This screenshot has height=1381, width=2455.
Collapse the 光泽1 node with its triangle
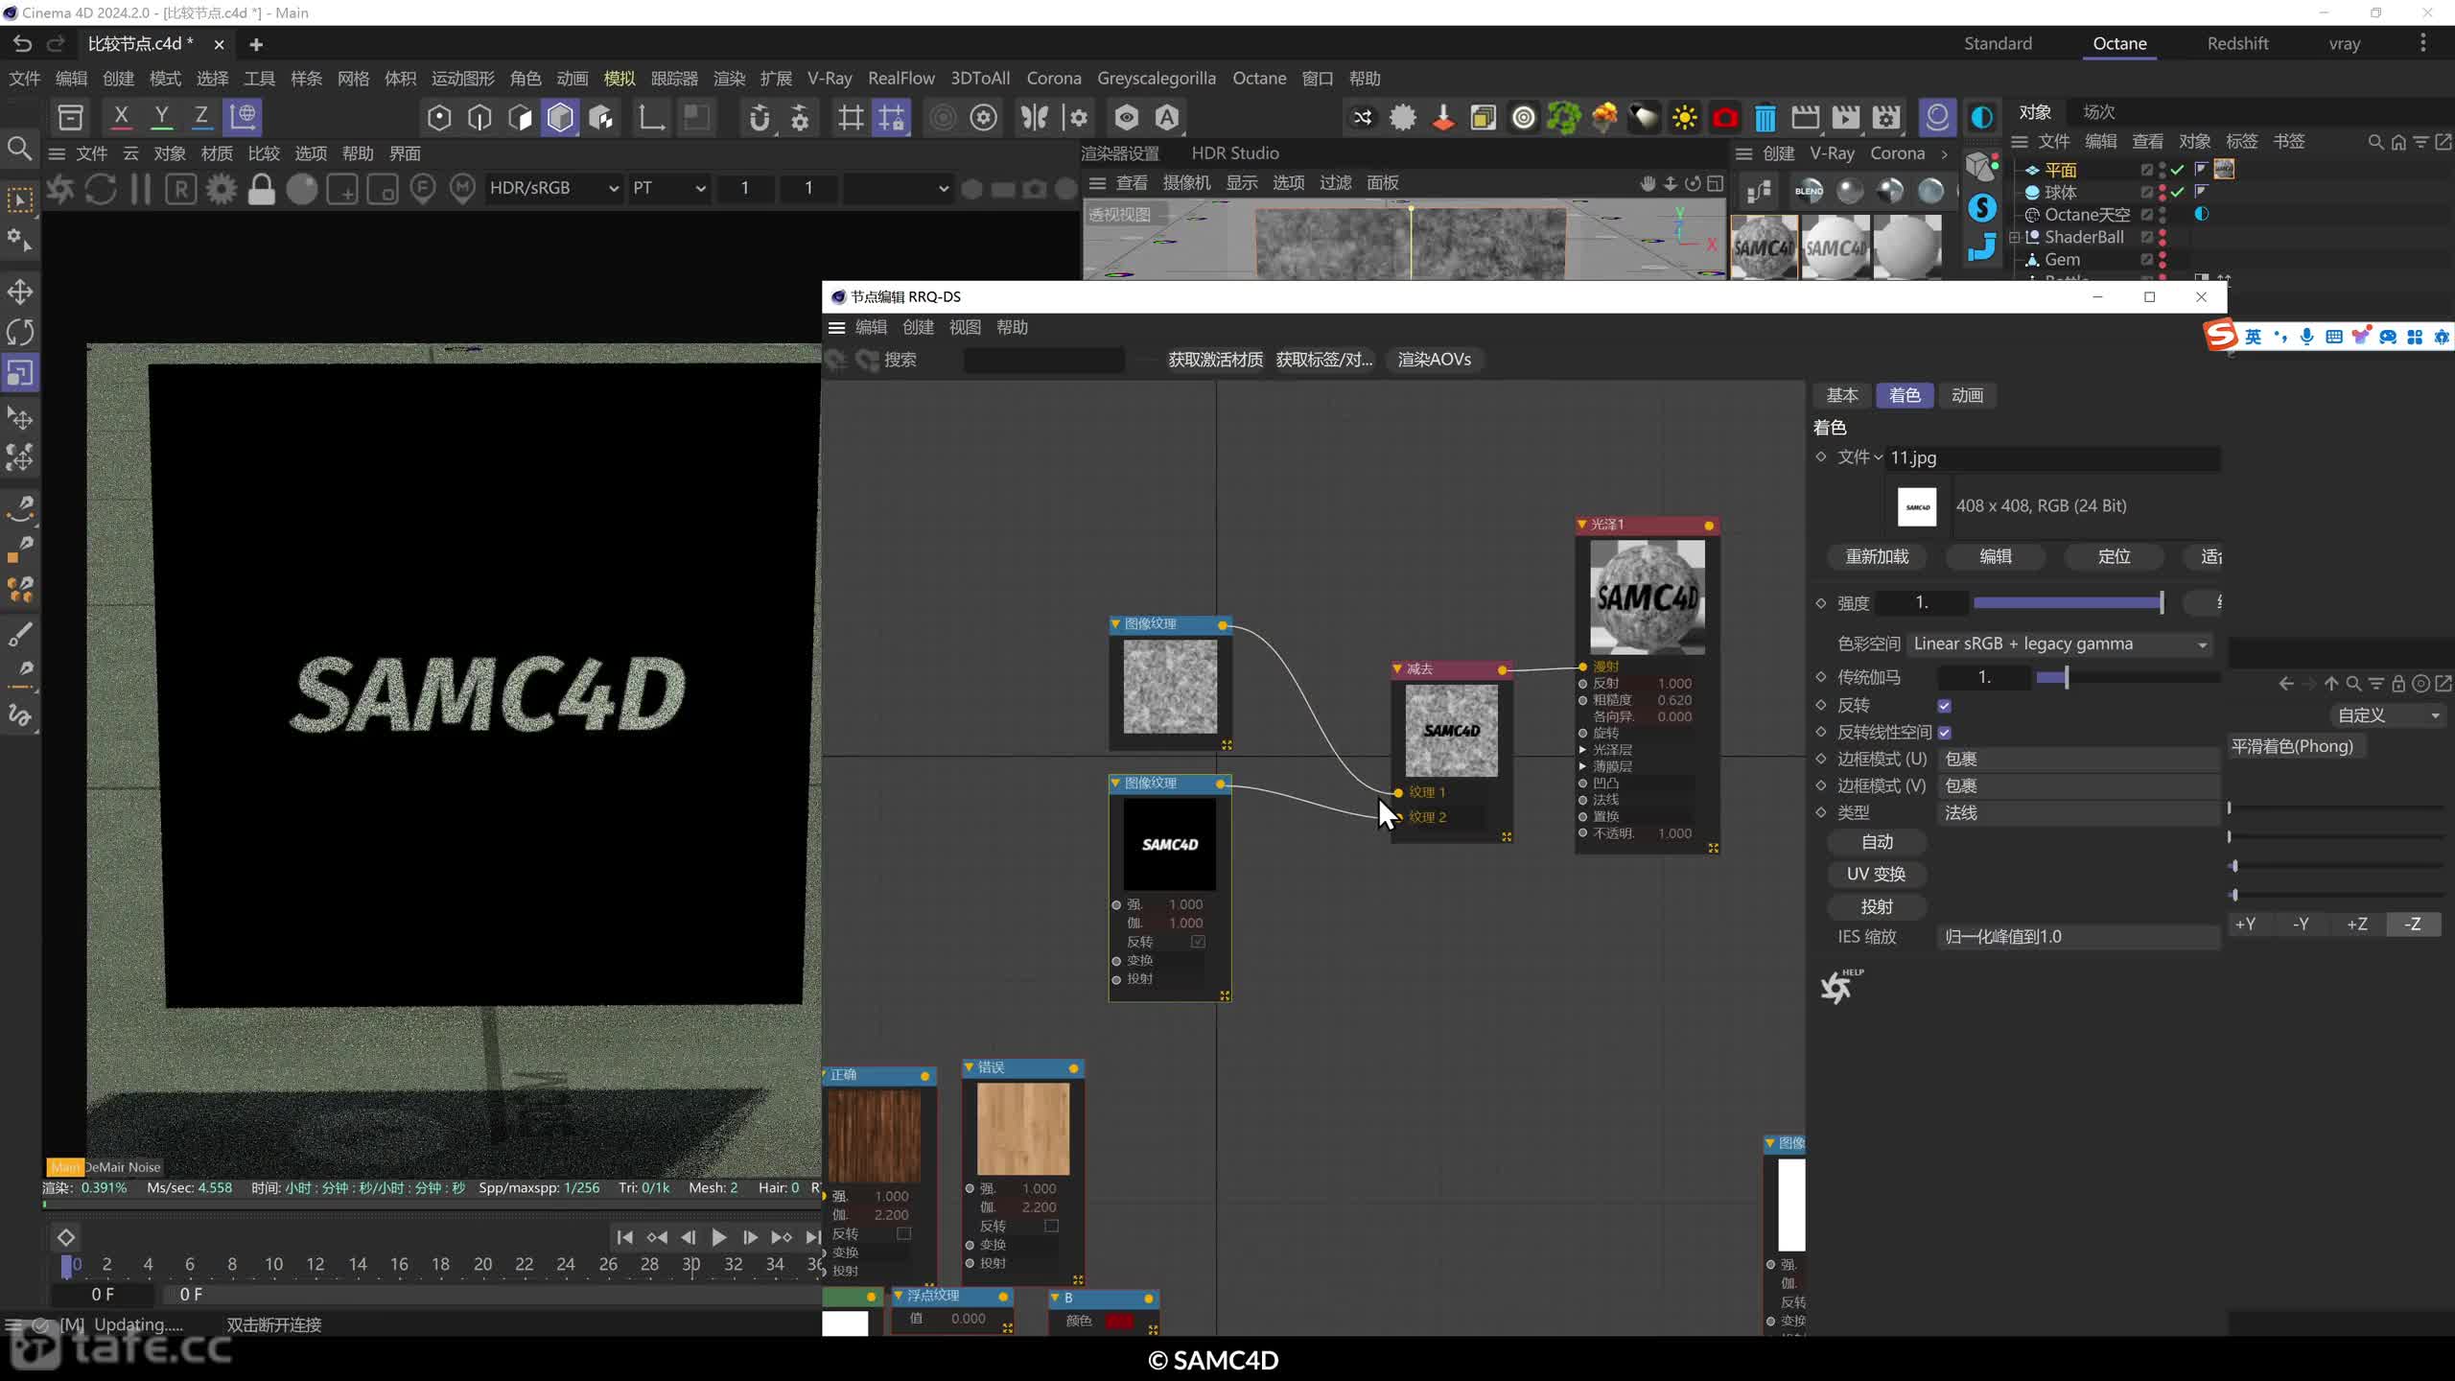click(x=1582, y=525)
